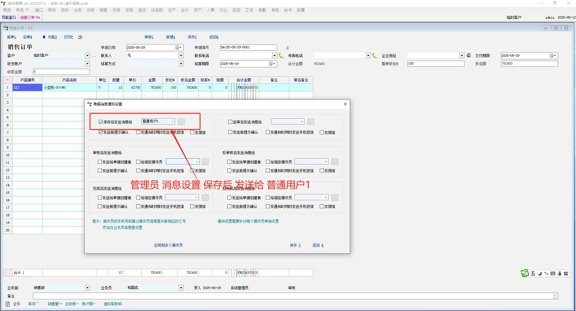Click the phone icon beside 传真电话 field

pos(375,56)
